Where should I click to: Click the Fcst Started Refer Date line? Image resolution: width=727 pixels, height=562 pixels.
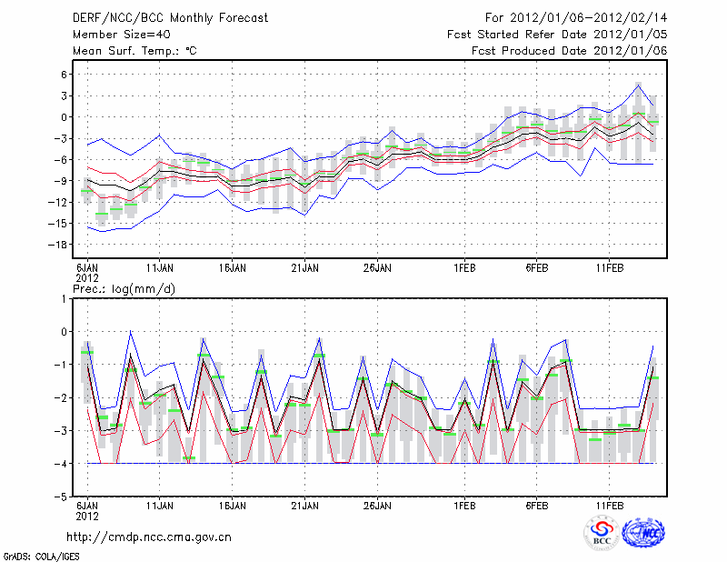click(557, 34)
